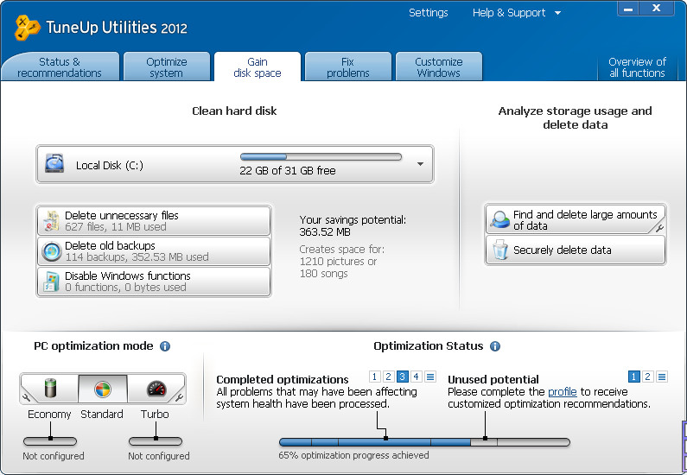Click '22 GB of 31 GB free' text
Image resolution: width=687 pixels, height=475 pixels.
pyautogui.click(x=288, y=171)
